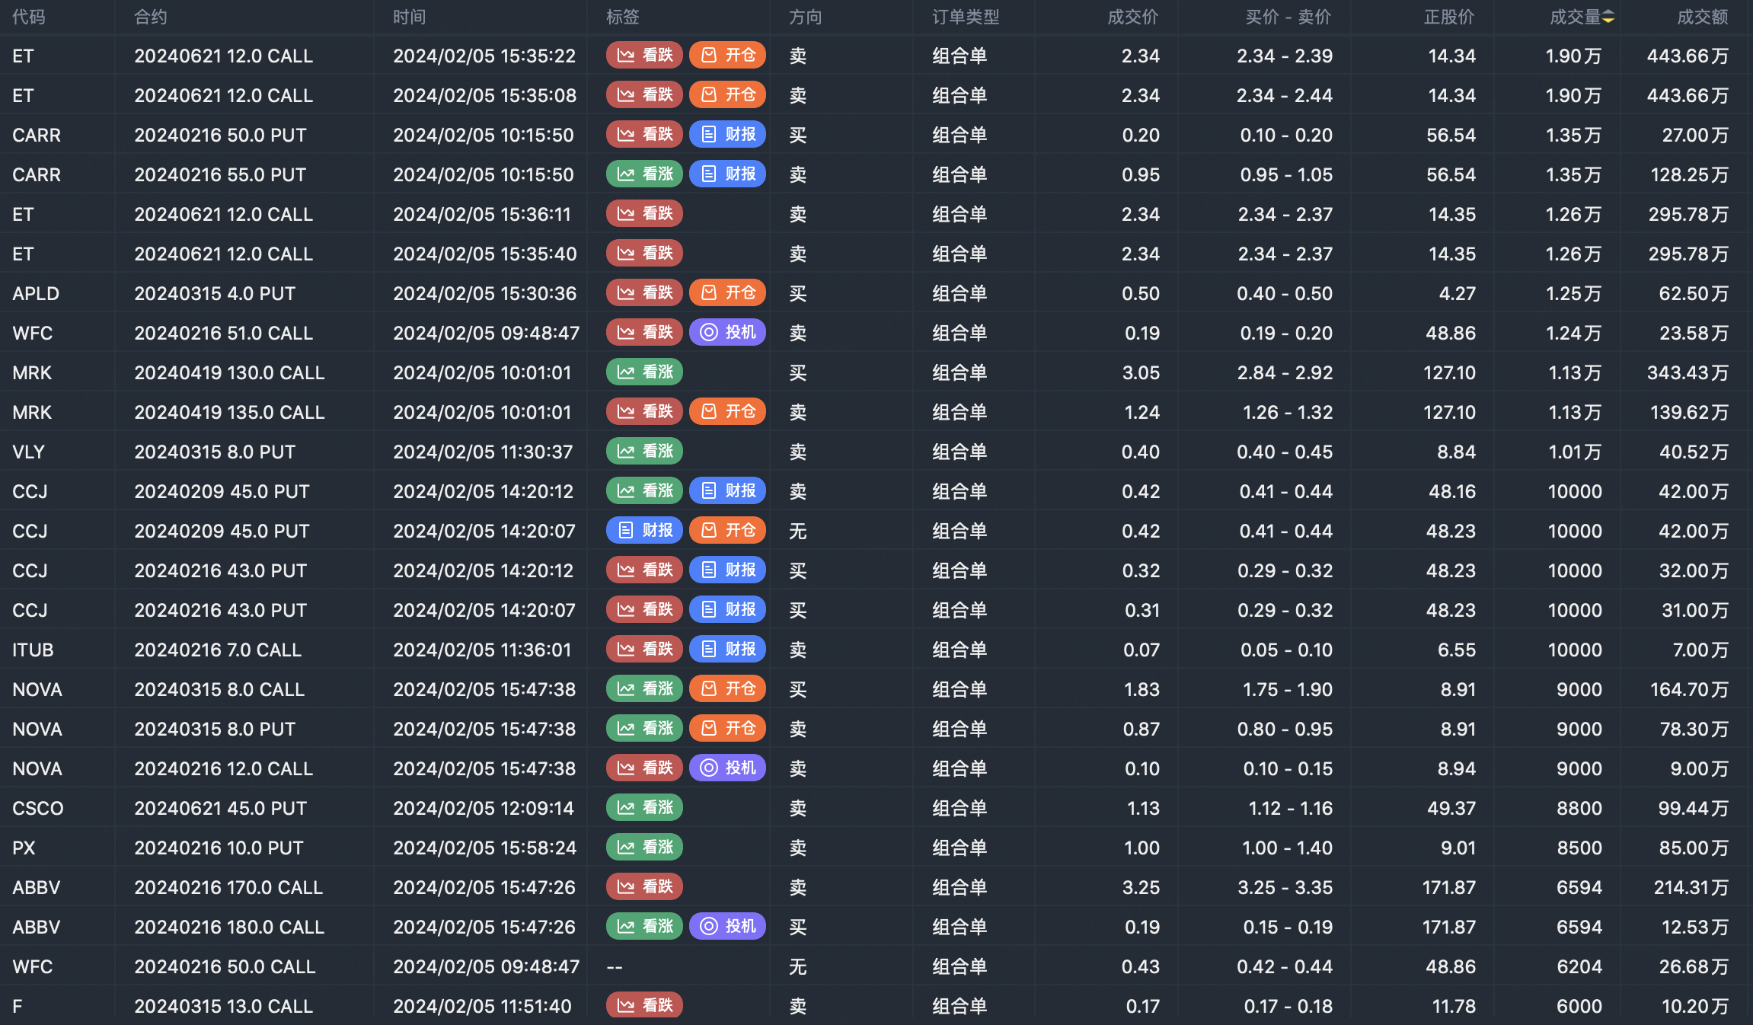This screenshot has height=1025, width=1753.
Task: Select the F 13.0 CALL contract row
Action: point(223,1006)
